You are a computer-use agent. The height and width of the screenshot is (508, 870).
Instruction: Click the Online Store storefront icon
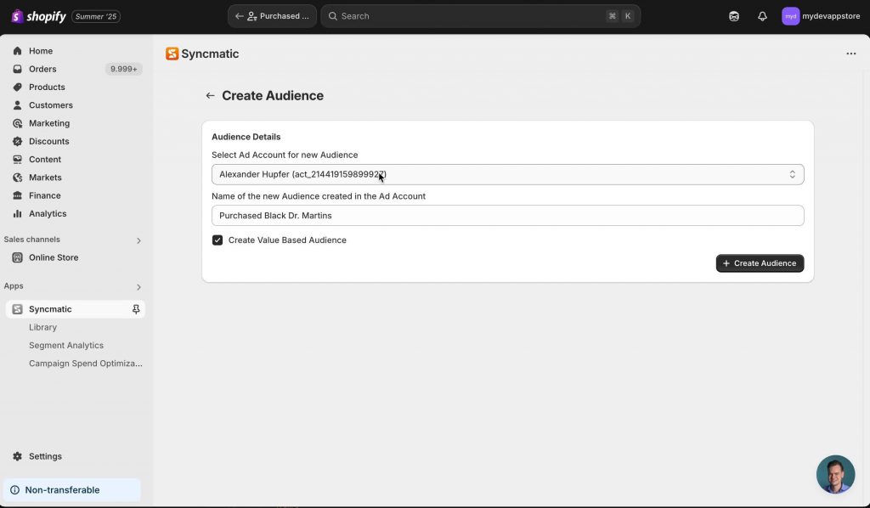[x=17, y=257]
